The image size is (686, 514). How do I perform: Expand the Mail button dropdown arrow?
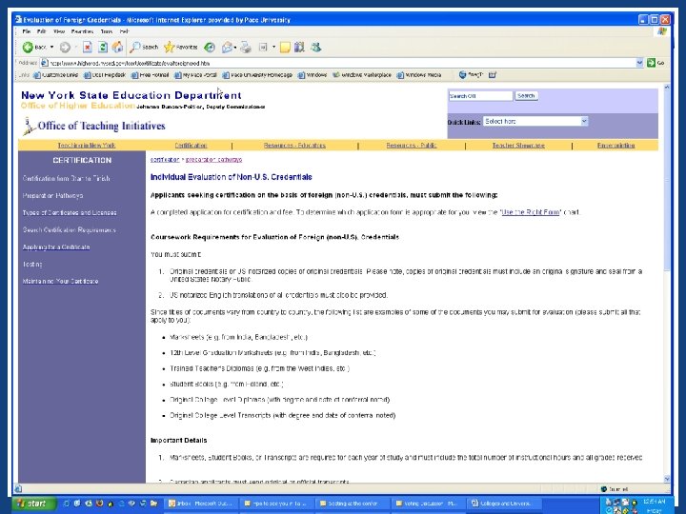click(235, 47)
